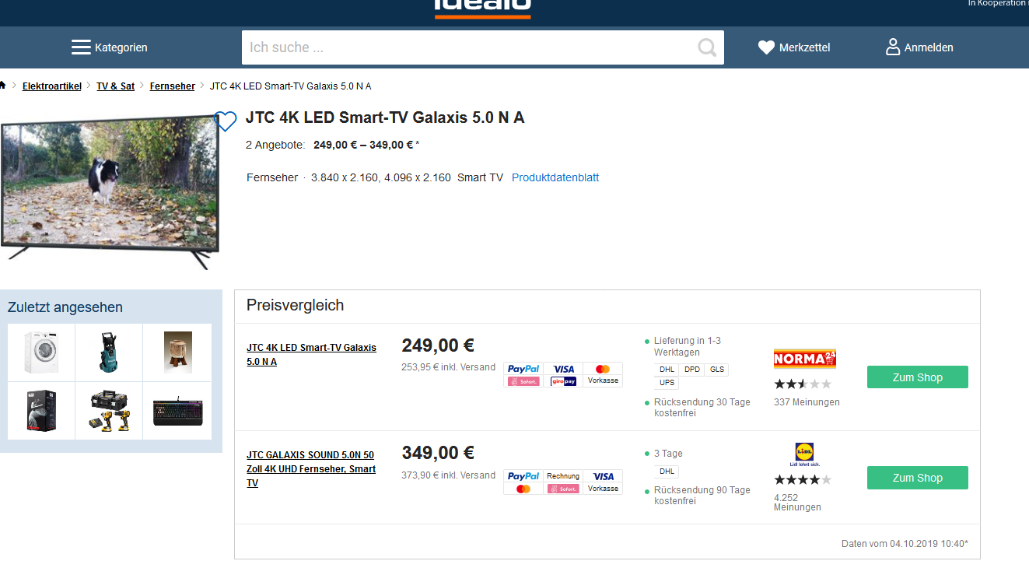1029x582 pixels.
Task: Select the gaming keyboard recently viewed thumbnail
Action: [177, 412]
